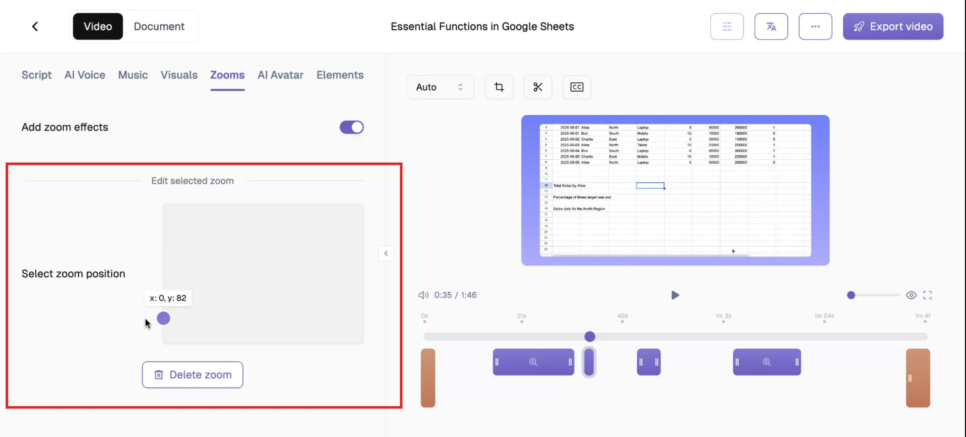The width and height of the screenshot is (966, 437).
Task: Enter fullscreen preview mode
Action: (927, 295)
